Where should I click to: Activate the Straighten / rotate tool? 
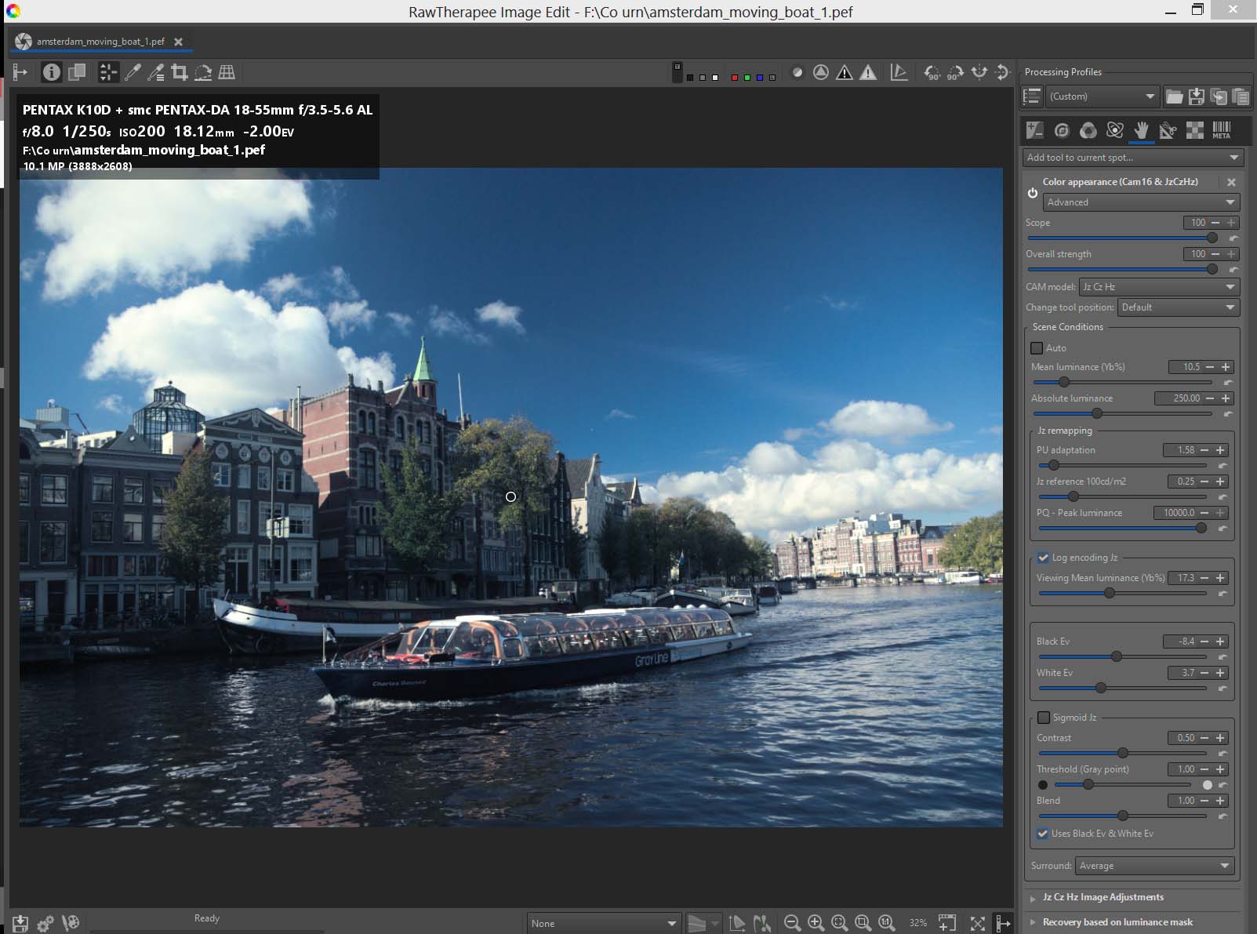pos(203,73)
